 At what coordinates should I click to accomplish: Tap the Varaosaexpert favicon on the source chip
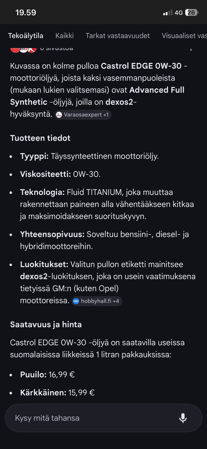(x=59, y=115)
